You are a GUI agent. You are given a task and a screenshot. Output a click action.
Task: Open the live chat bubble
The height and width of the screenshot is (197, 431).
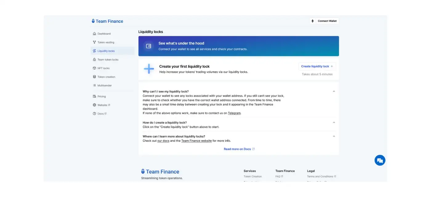coord(380,160)
